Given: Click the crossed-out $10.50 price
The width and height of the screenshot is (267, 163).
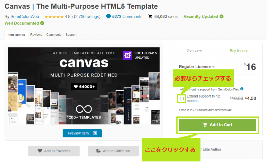Looking at the screenshot, I should 236,98.
